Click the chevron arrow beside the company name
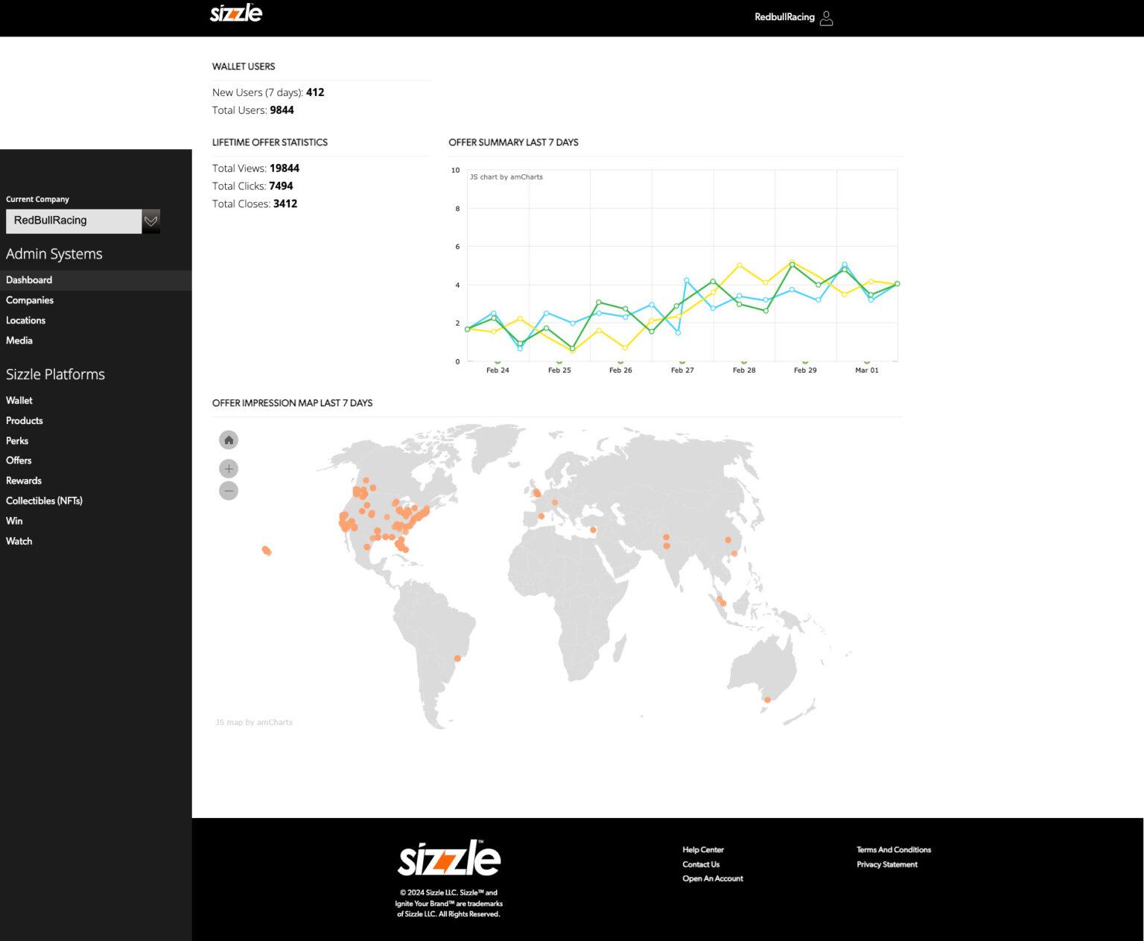 [150, 221]
